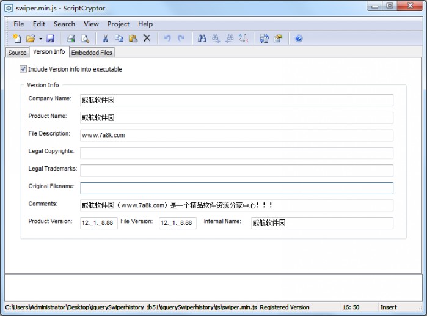Screen dimensions: 427x316
Task: Open project options toolbar icon
Action: coord(278,39)
